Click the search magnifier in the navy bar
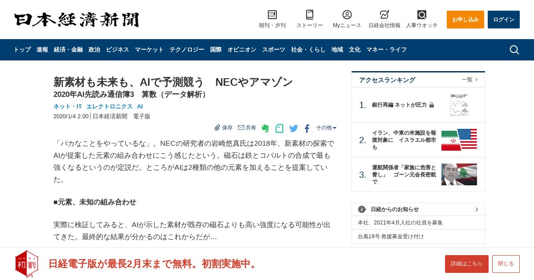Viewport: 534px width, 280px height. coord(514,50)
